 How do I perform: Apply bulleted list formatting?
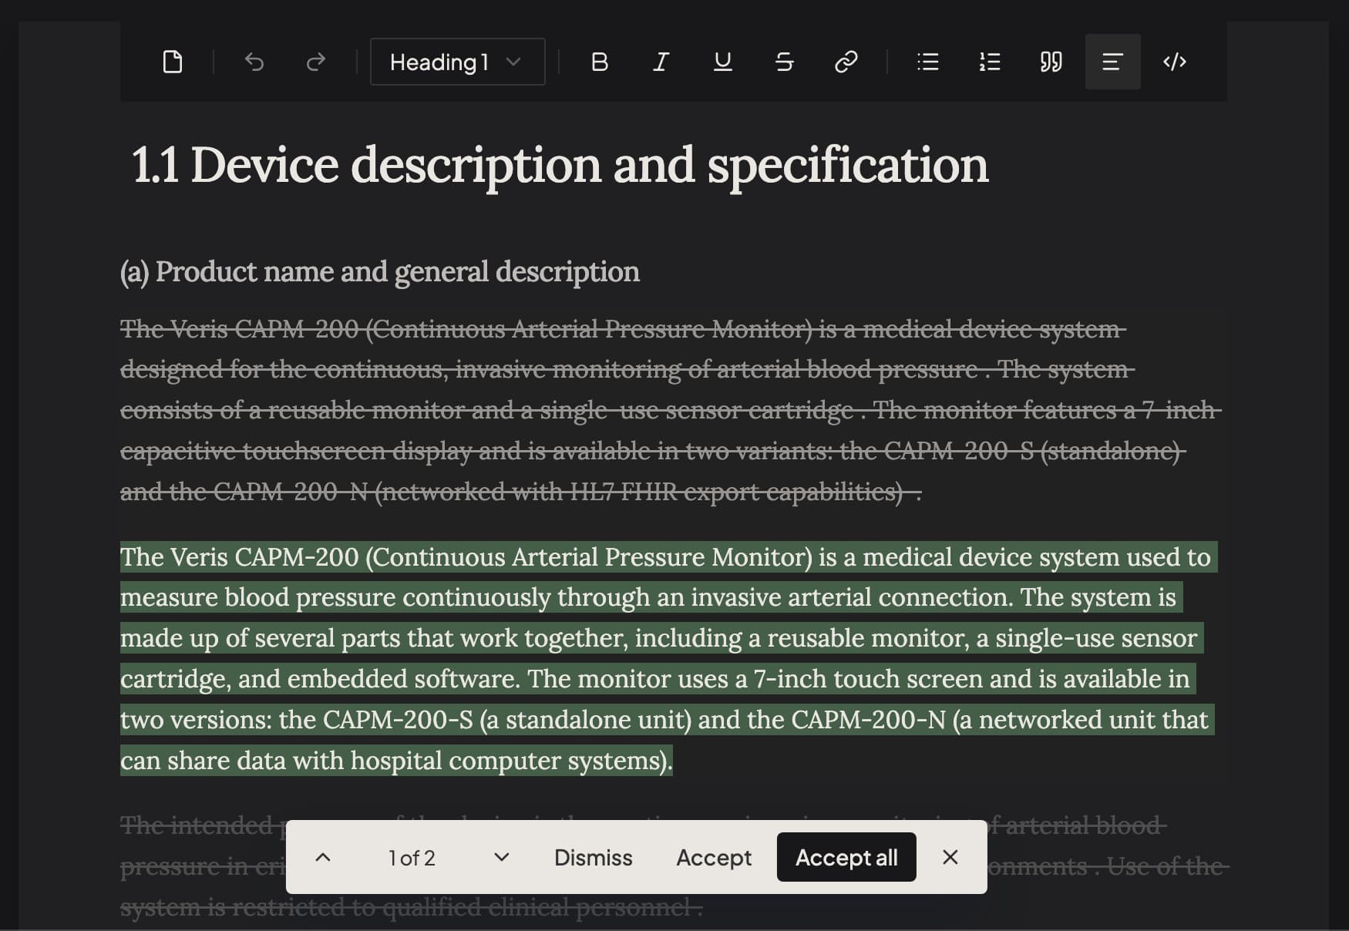[x=928, y=62]
